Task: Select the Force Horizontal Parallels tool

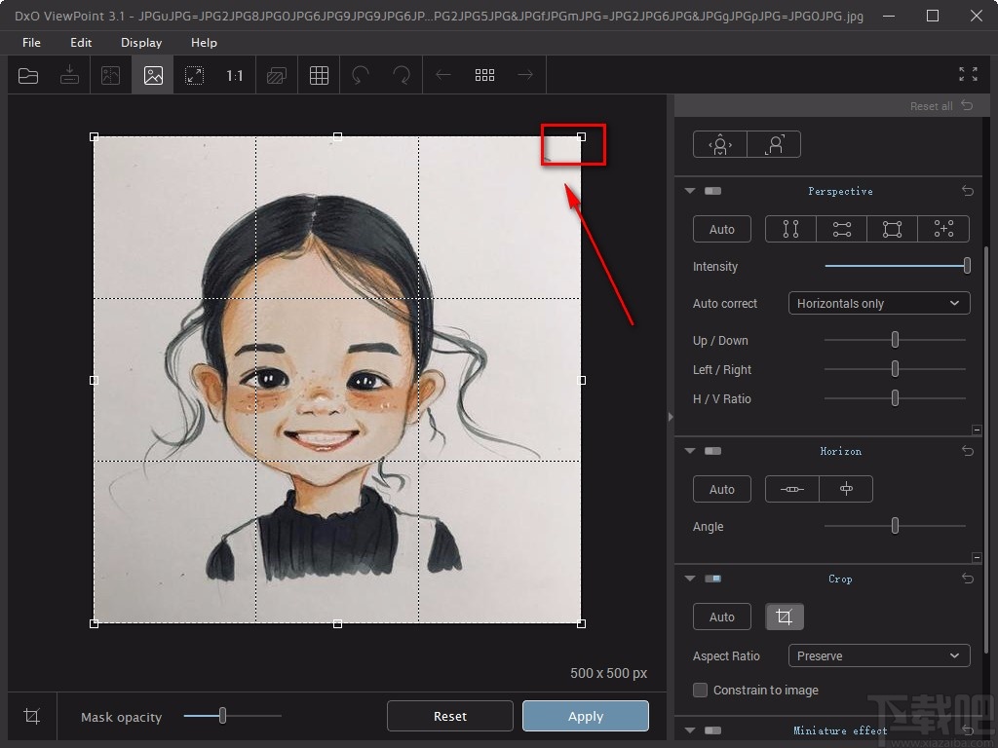Action: 841,229
